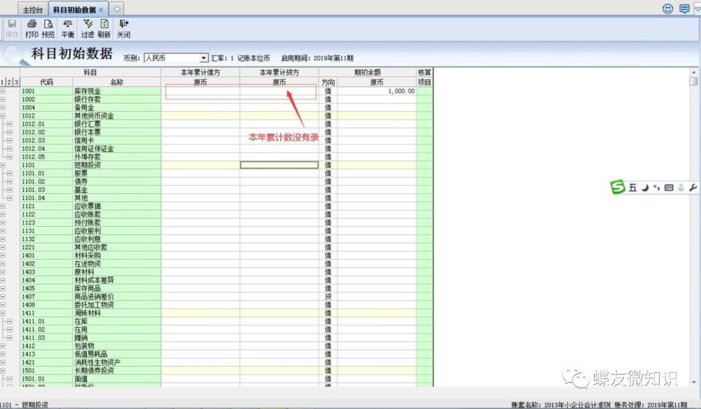Open the Sogou input wrench settings icon

pyautogui.click(x=693, y=188)
